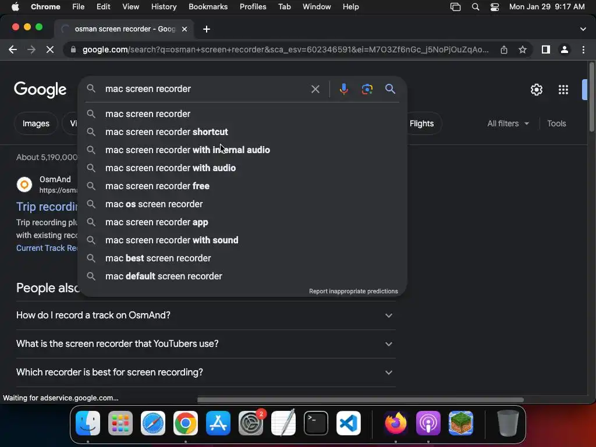Click the Google logo
Screen dimensions: 596x447
click(x=40, y=90)
